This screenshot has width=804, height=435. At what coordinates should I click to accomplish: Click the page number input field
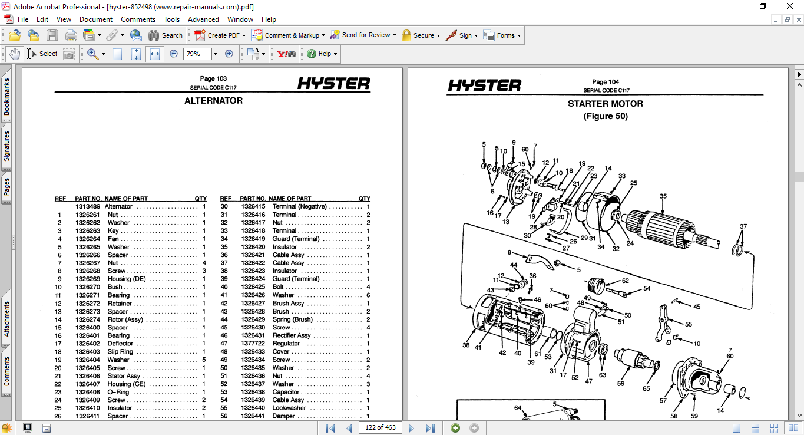(x=380, y=428)
